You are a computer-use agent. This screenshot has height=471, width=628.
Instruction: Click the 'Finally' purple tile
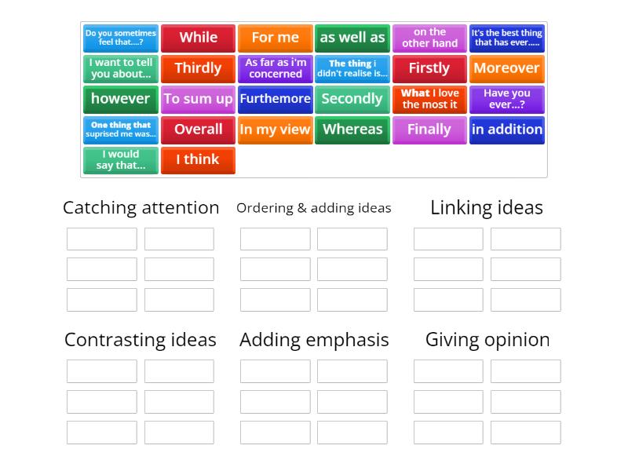point(429,130)
